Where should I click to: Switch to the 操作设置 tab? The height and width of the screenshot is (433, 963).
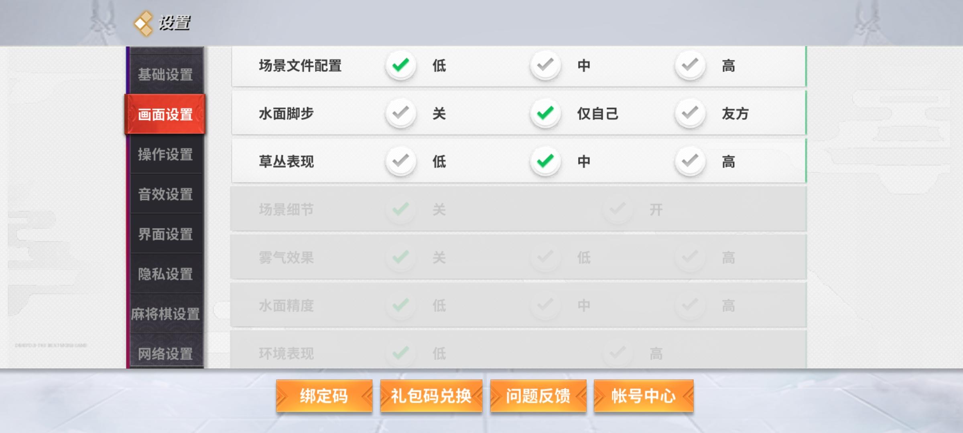pos(165,154)
